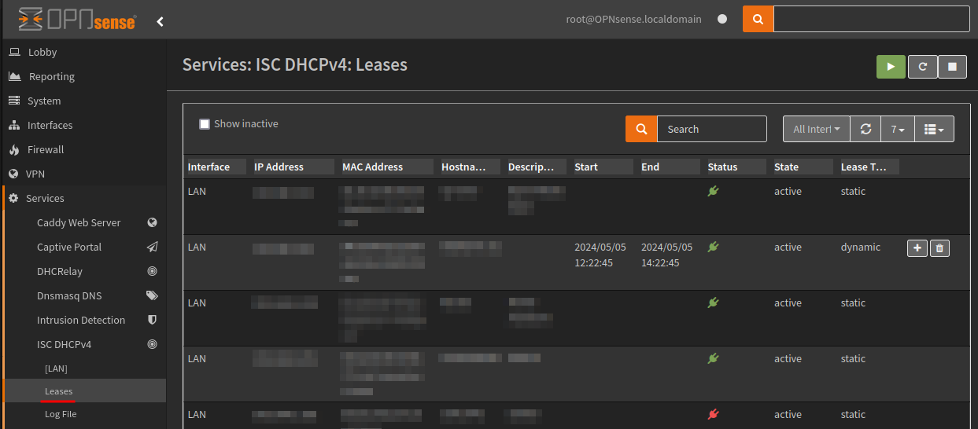The height and width of the screenshot is (429, 978).
Task: Stop the DHCPv4 service
Action: click(952, 67)
